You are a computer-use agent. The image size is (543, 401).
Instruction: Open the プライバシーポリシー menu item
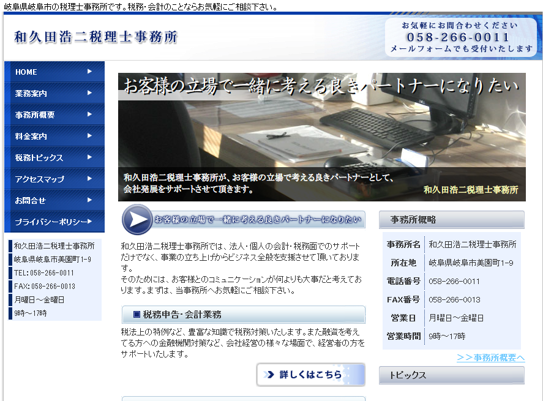[x=54, y=222]
